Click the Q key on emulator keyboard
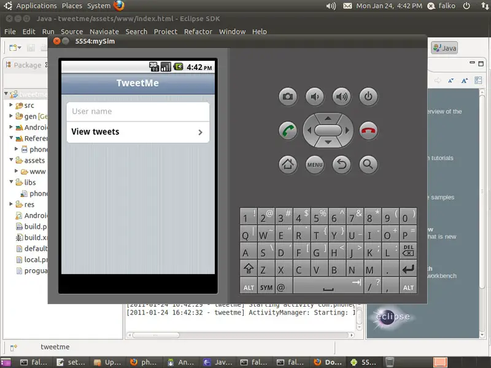 click(249, 234)
